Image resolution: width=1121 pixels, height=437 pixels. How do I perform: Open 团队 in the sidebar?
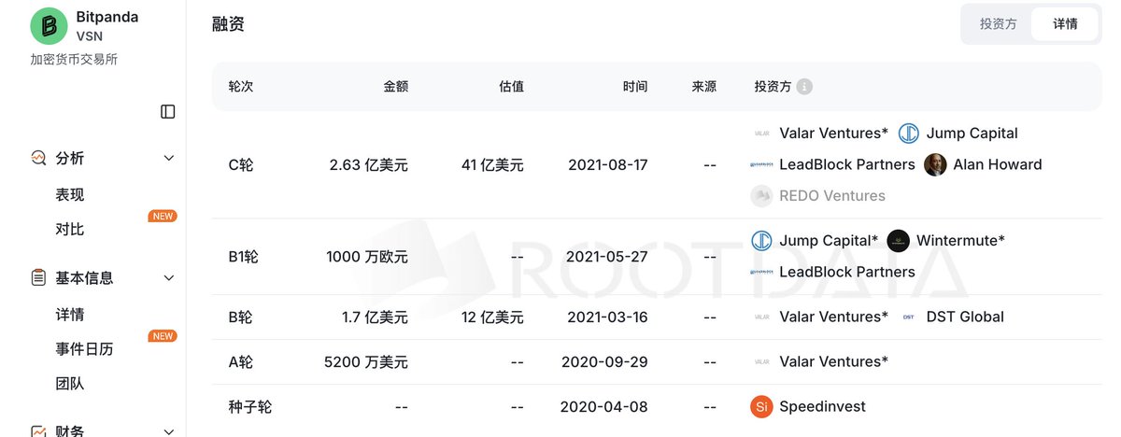point(70,384)
